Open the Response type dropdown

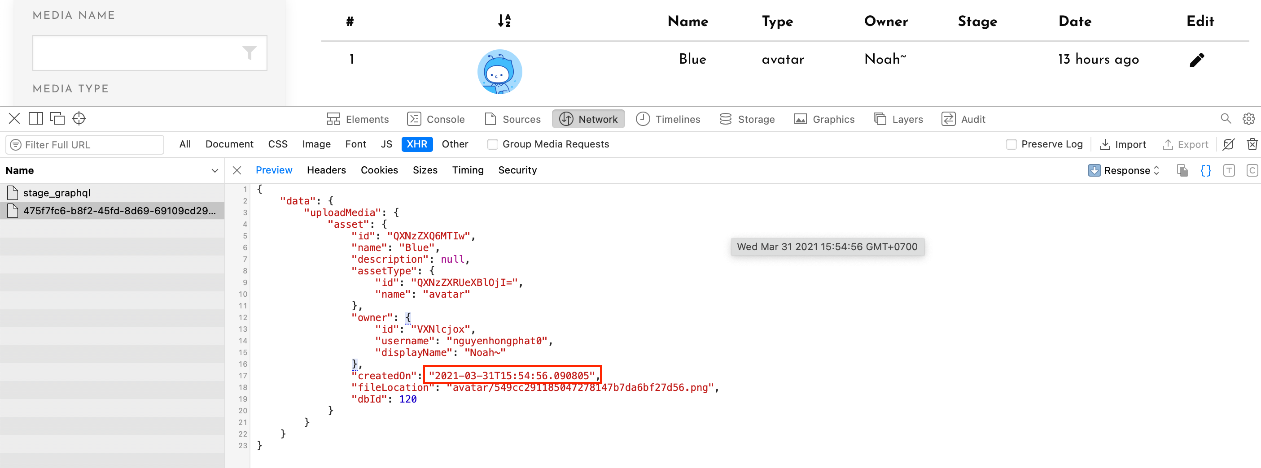tap(1124, 170)
